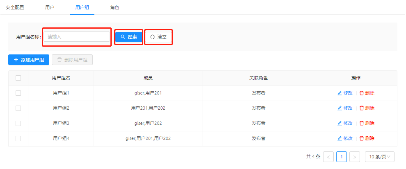
Task: Click the trash delete icon for 用户组3
Action: [x=362, y=124]
